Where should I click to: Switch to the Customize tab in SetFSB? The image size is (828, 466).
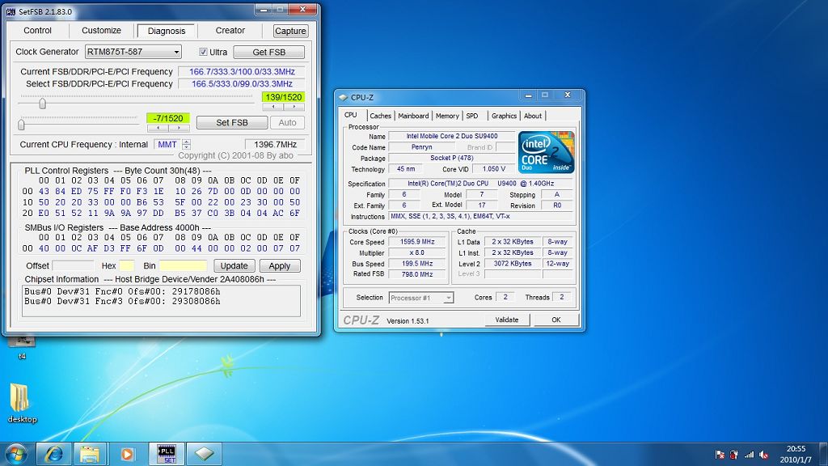[101, 31]
